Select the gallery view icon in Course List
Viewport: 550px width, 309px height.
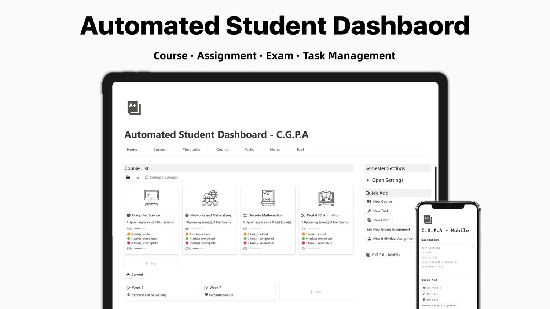(x=128, y=177)
